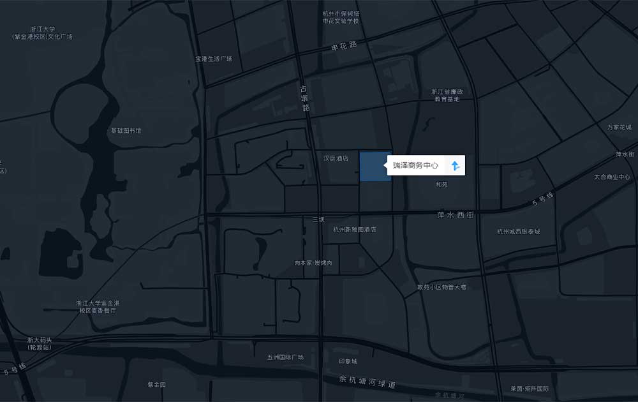The width and height of the screenshot is (638, 402).
Task: Select the highlighted blue building block
Action: pyautogui.click(x=375, y=167)
